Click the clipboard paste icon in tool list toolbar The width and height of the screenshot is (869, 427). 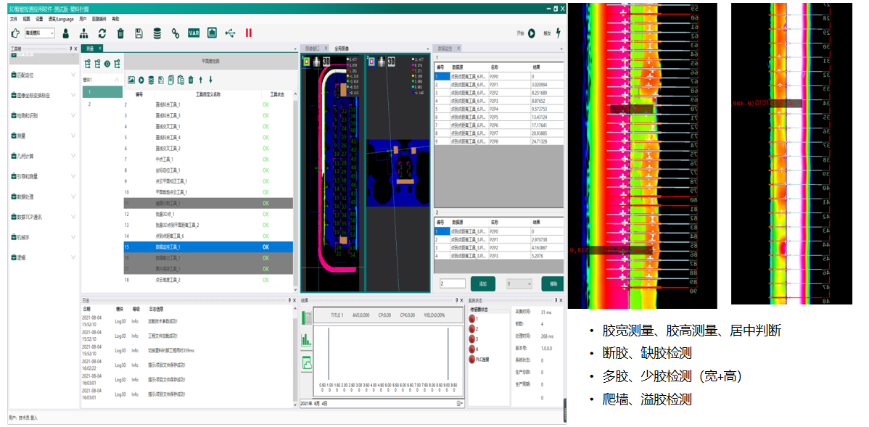181,80
